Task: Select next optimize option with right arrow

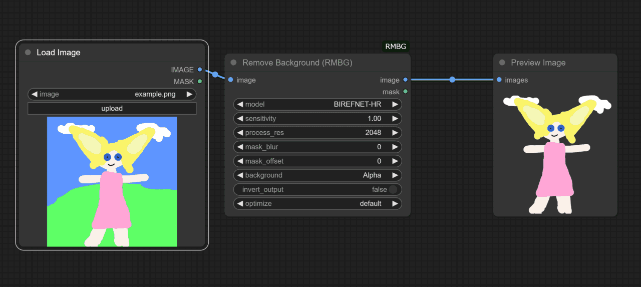Action: [395, 203]
